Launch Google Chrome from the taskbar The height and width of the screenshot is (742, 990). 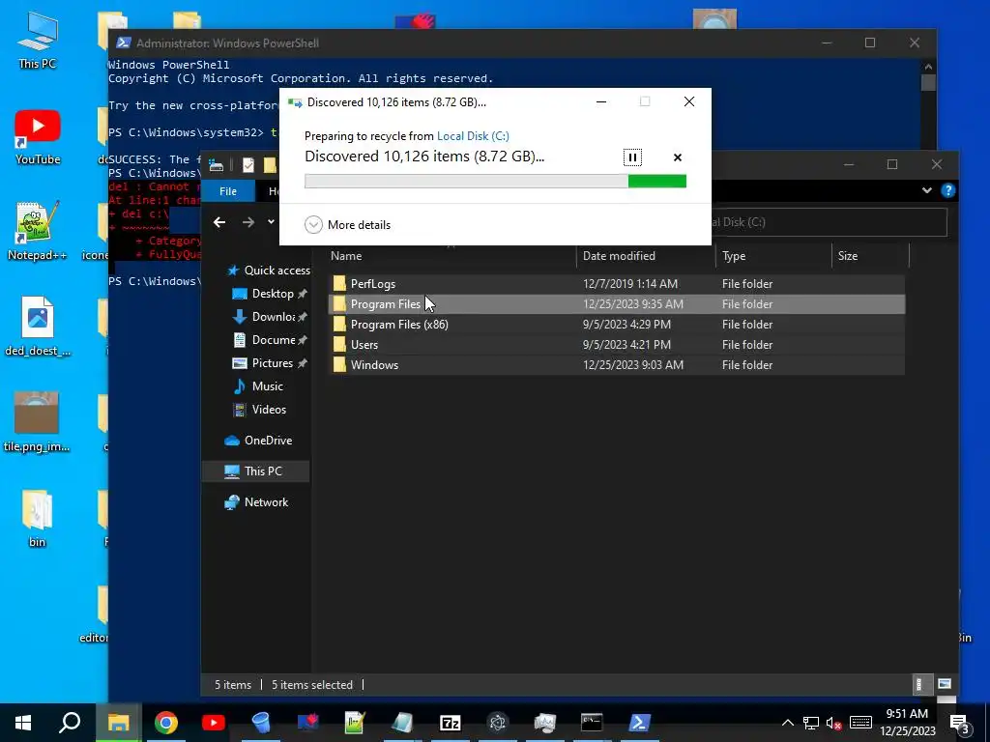pyautogui.click(x=166, y=723)
